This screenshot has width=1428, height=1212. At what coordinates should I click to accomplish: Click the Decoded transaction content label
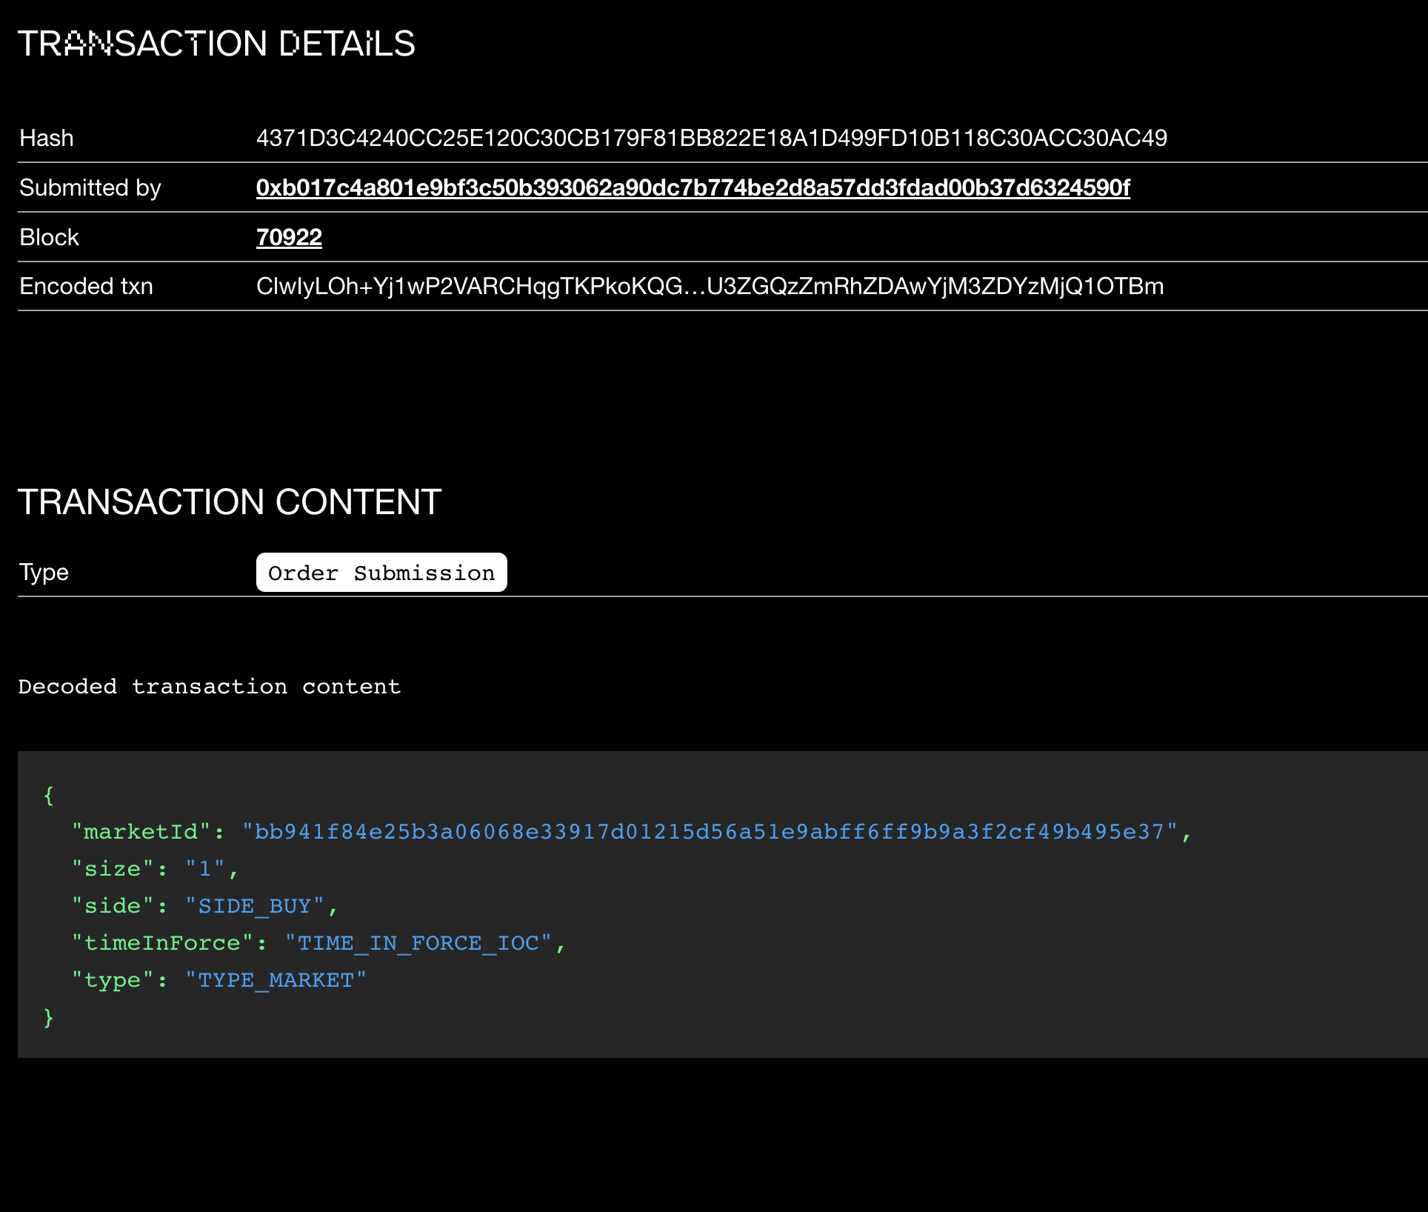pyautogui.click(x=209, y=686)
